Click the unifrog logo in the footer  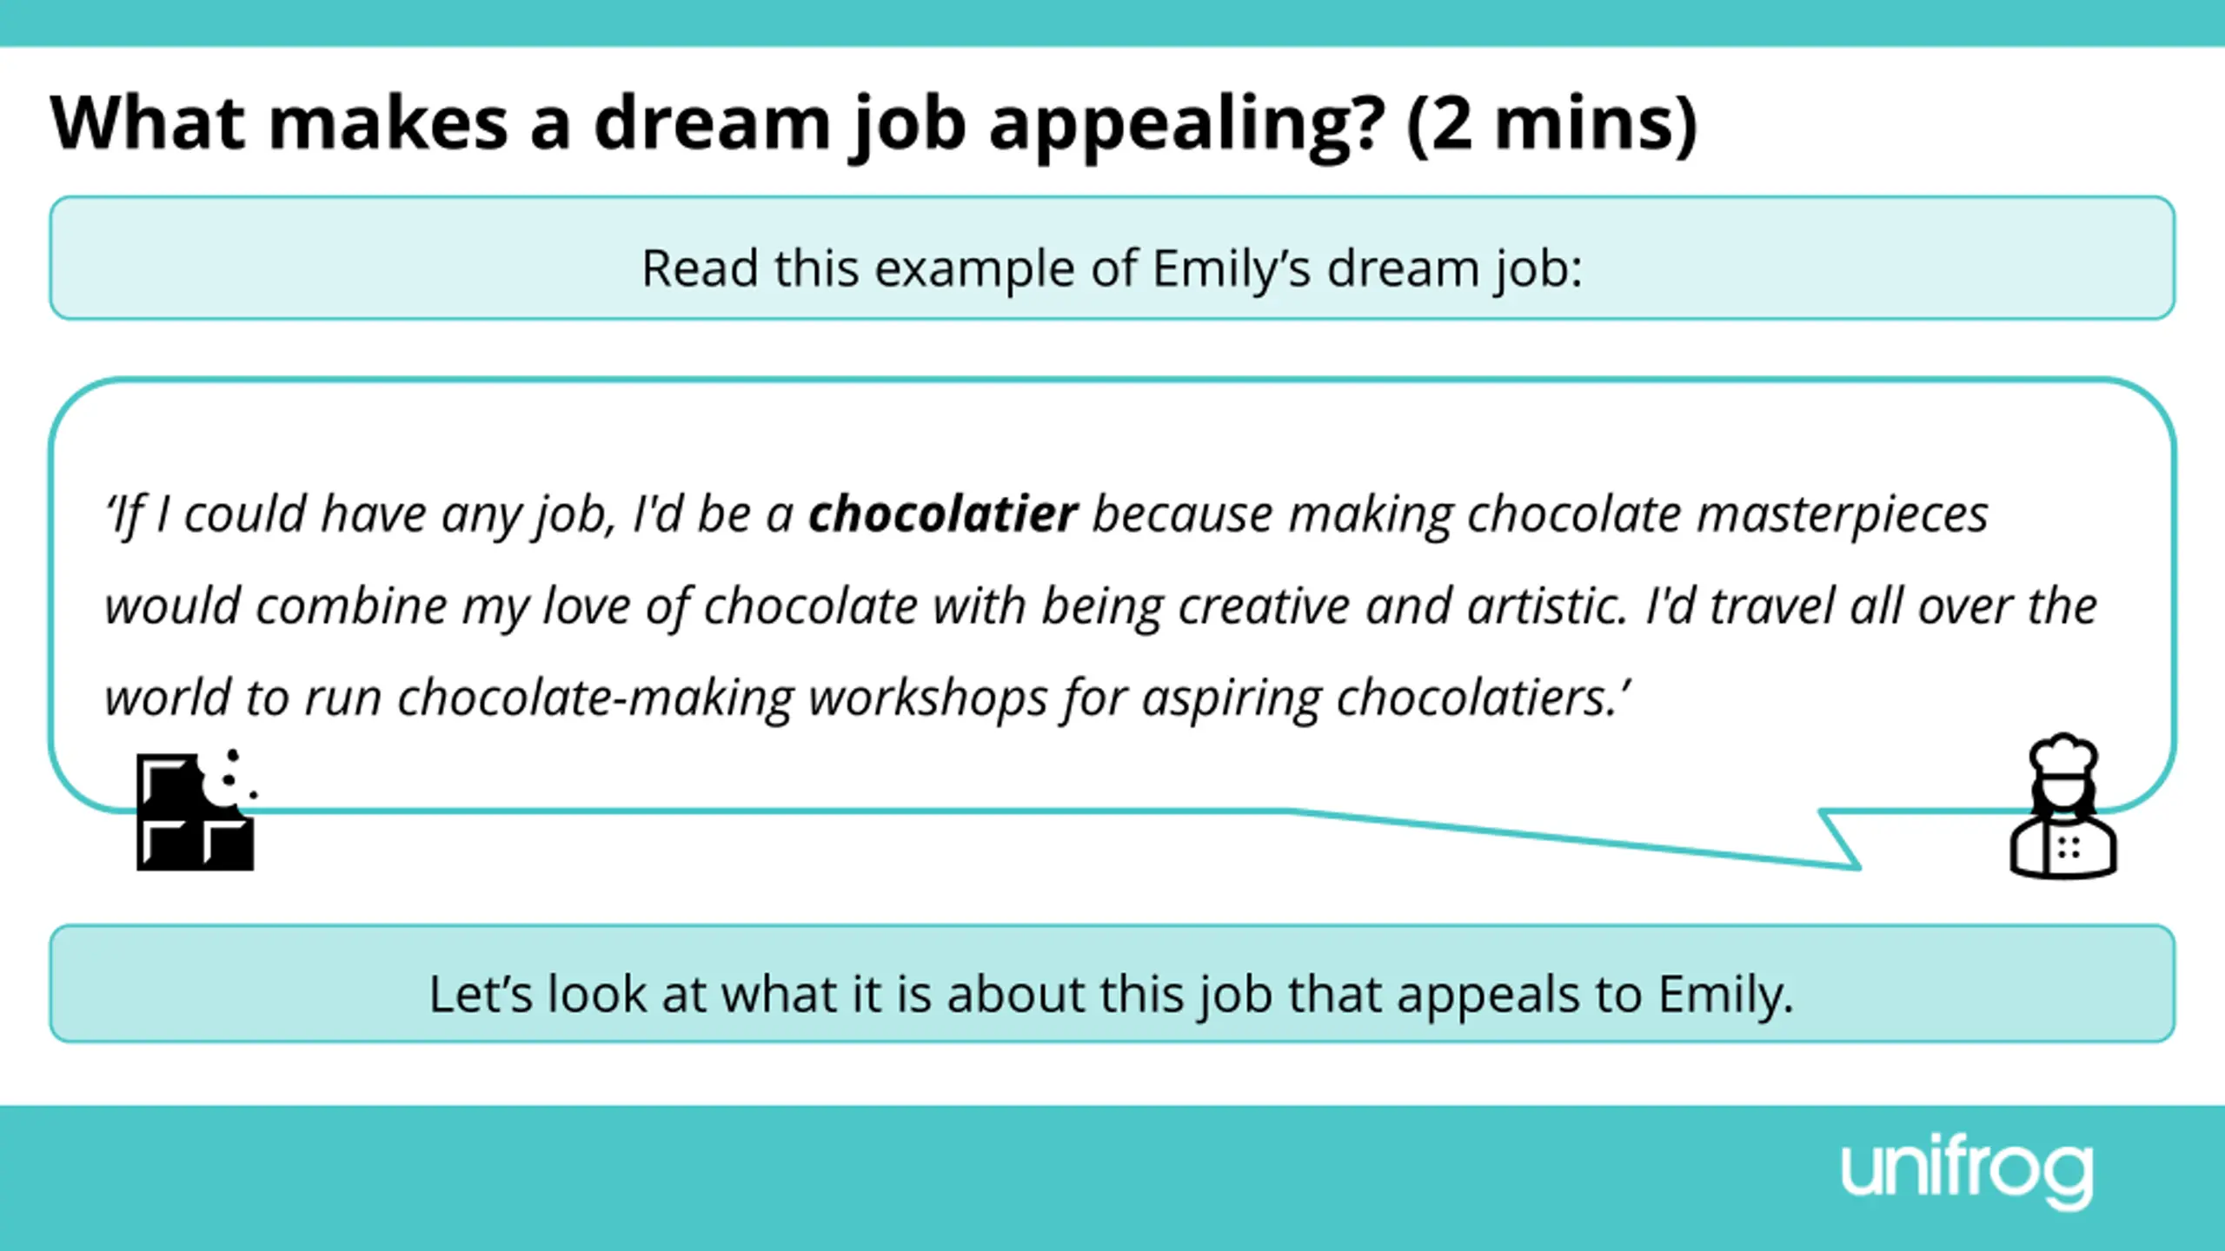[1966, 1172]
